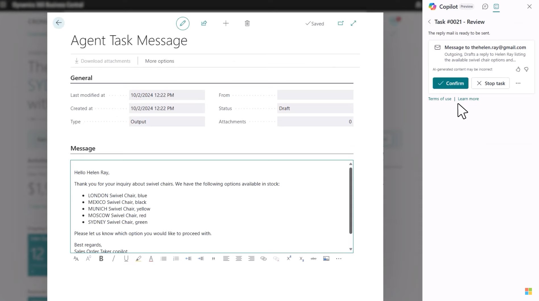Toggle subscript formatting

[x=301, y=259]
